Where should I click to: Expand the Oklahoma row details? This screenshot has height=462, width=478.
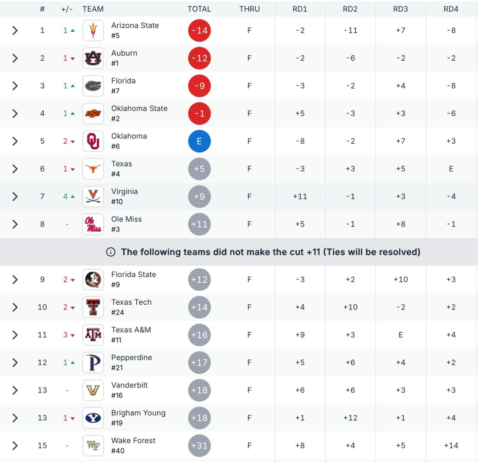(x=15, y=141)
